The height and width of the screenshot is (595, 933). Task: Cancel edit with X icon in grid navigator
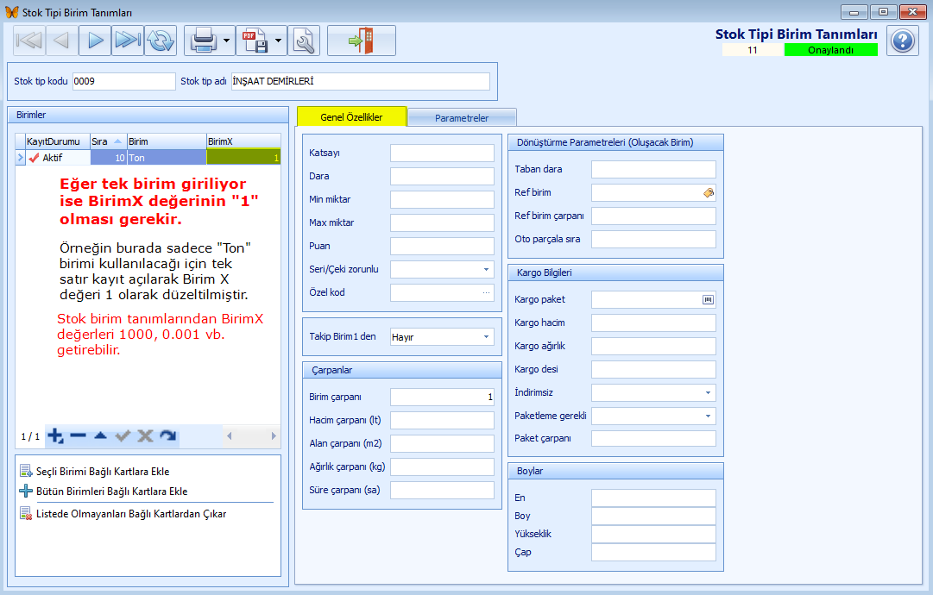click(145, 435)
